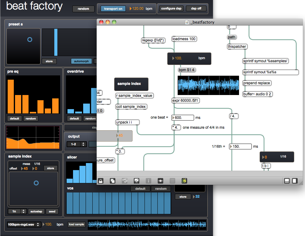Screen dimensions: 305x236
Task: Toggle the transport on switch
Action: (113, 9)
